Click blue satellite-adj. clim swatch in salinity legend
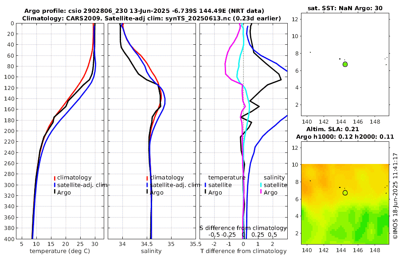This screenshot has height=257, width=399. point(147,185)
